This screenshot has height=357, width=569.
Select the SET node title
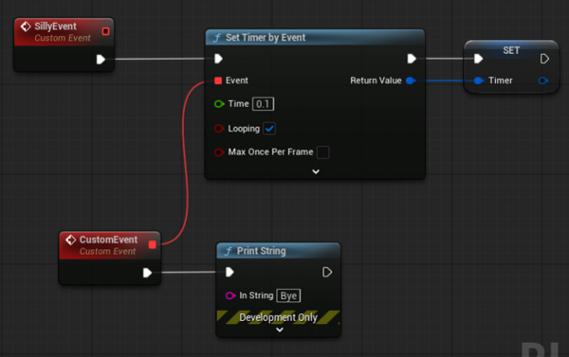511,50
